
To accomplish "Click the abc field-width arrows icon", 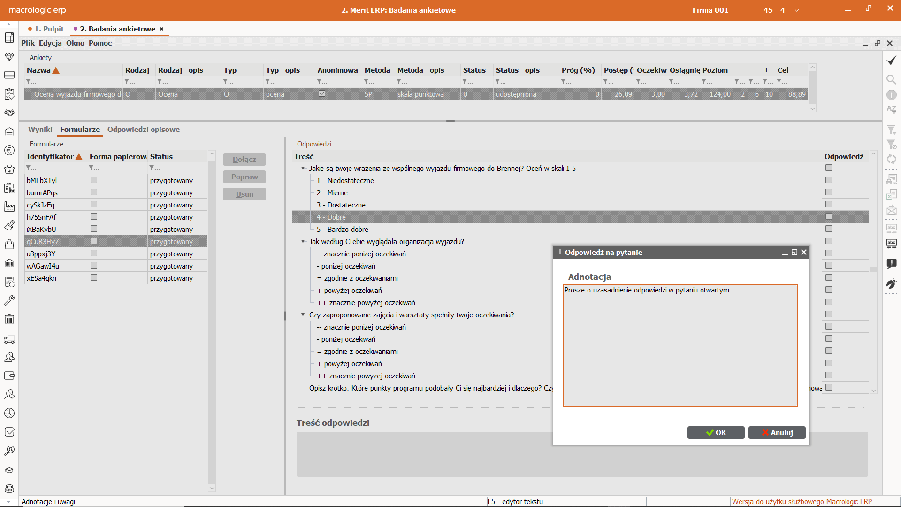I will tap(891, 243).
